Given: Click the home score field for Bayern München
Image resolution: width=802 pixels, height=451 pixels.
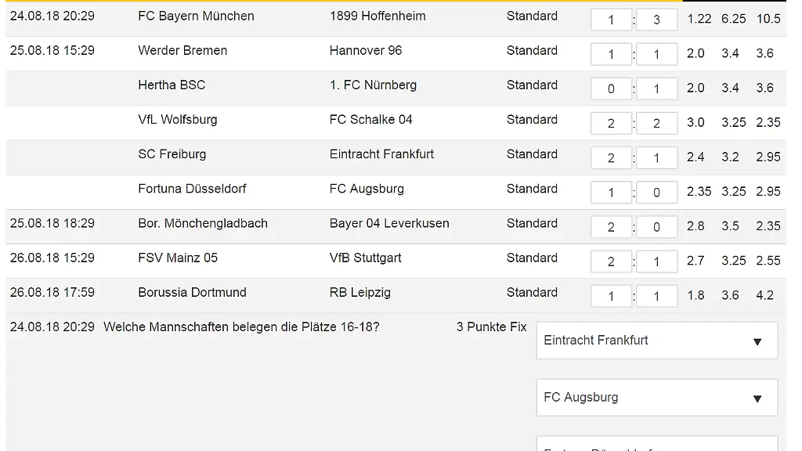Looking at the screenshot, I should click(611, 20).
